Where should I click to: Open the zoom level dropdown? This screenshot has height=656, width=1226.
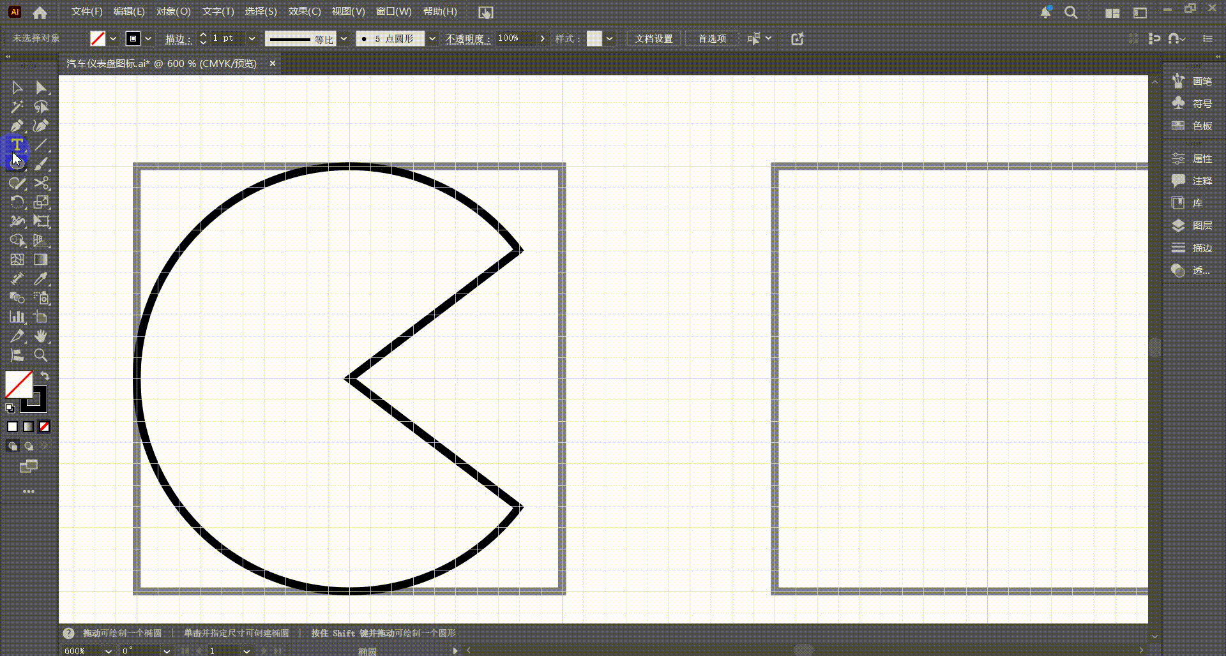pyautogui.click(x=109, y=651)
